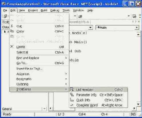Click the List Members icon
Image resolution: width=142 pixels, height=118 pixels.
(x=71, y=89)
